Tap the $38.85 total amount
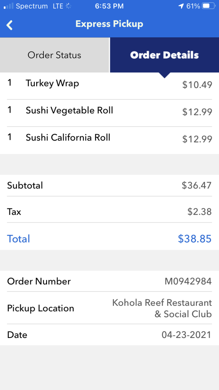 click(x=195, y=239)
